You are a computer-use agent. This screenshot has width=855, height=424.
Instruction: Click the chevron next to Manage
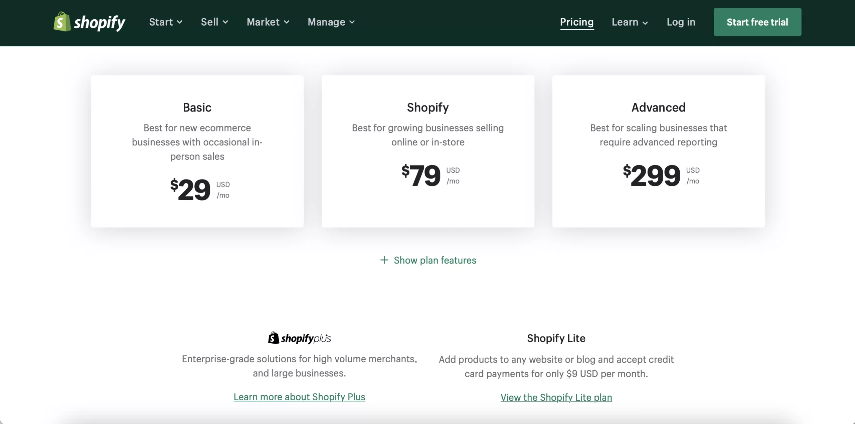point(352,22)
